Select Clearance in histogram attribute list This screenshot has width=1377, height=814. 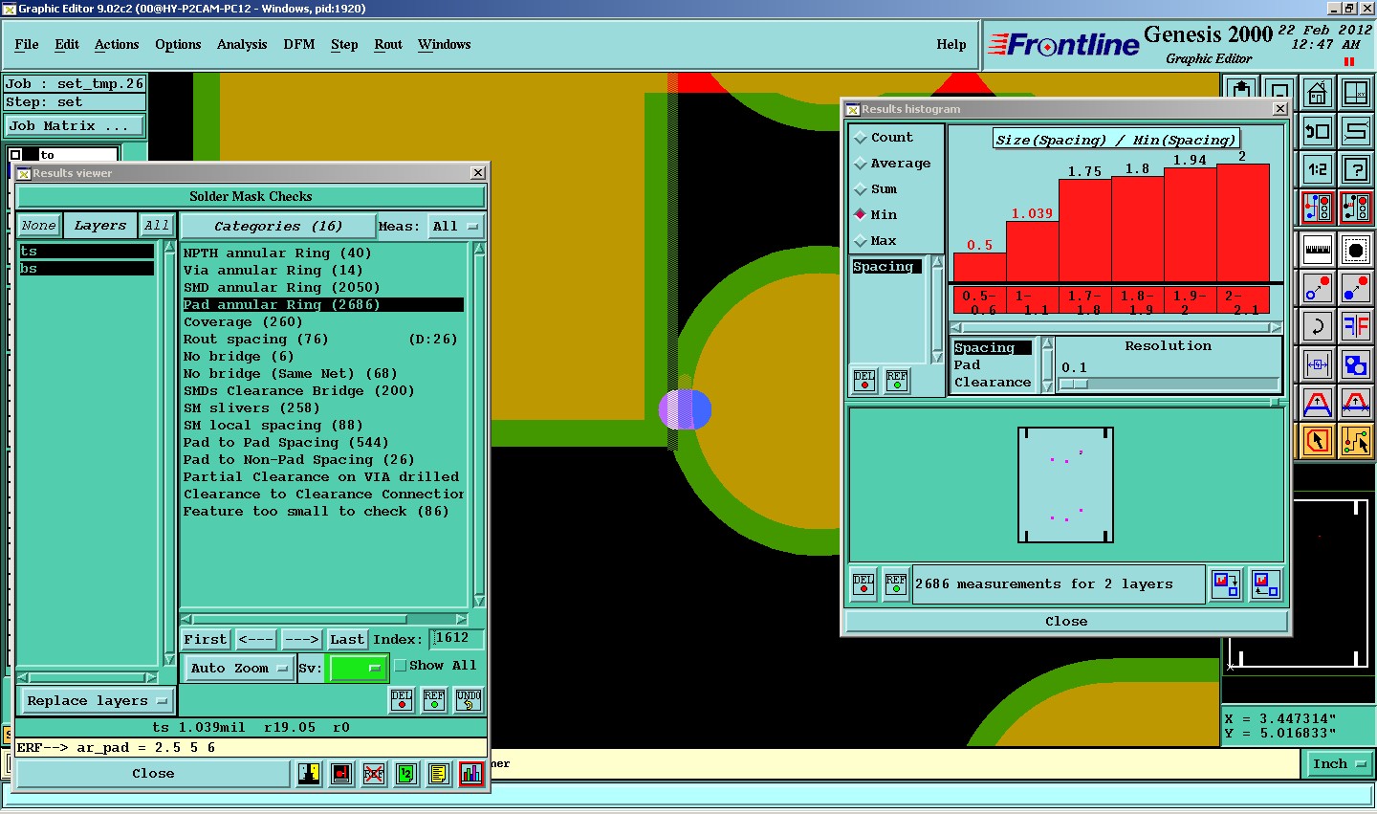pyautogui.click(x=993, y=383)
